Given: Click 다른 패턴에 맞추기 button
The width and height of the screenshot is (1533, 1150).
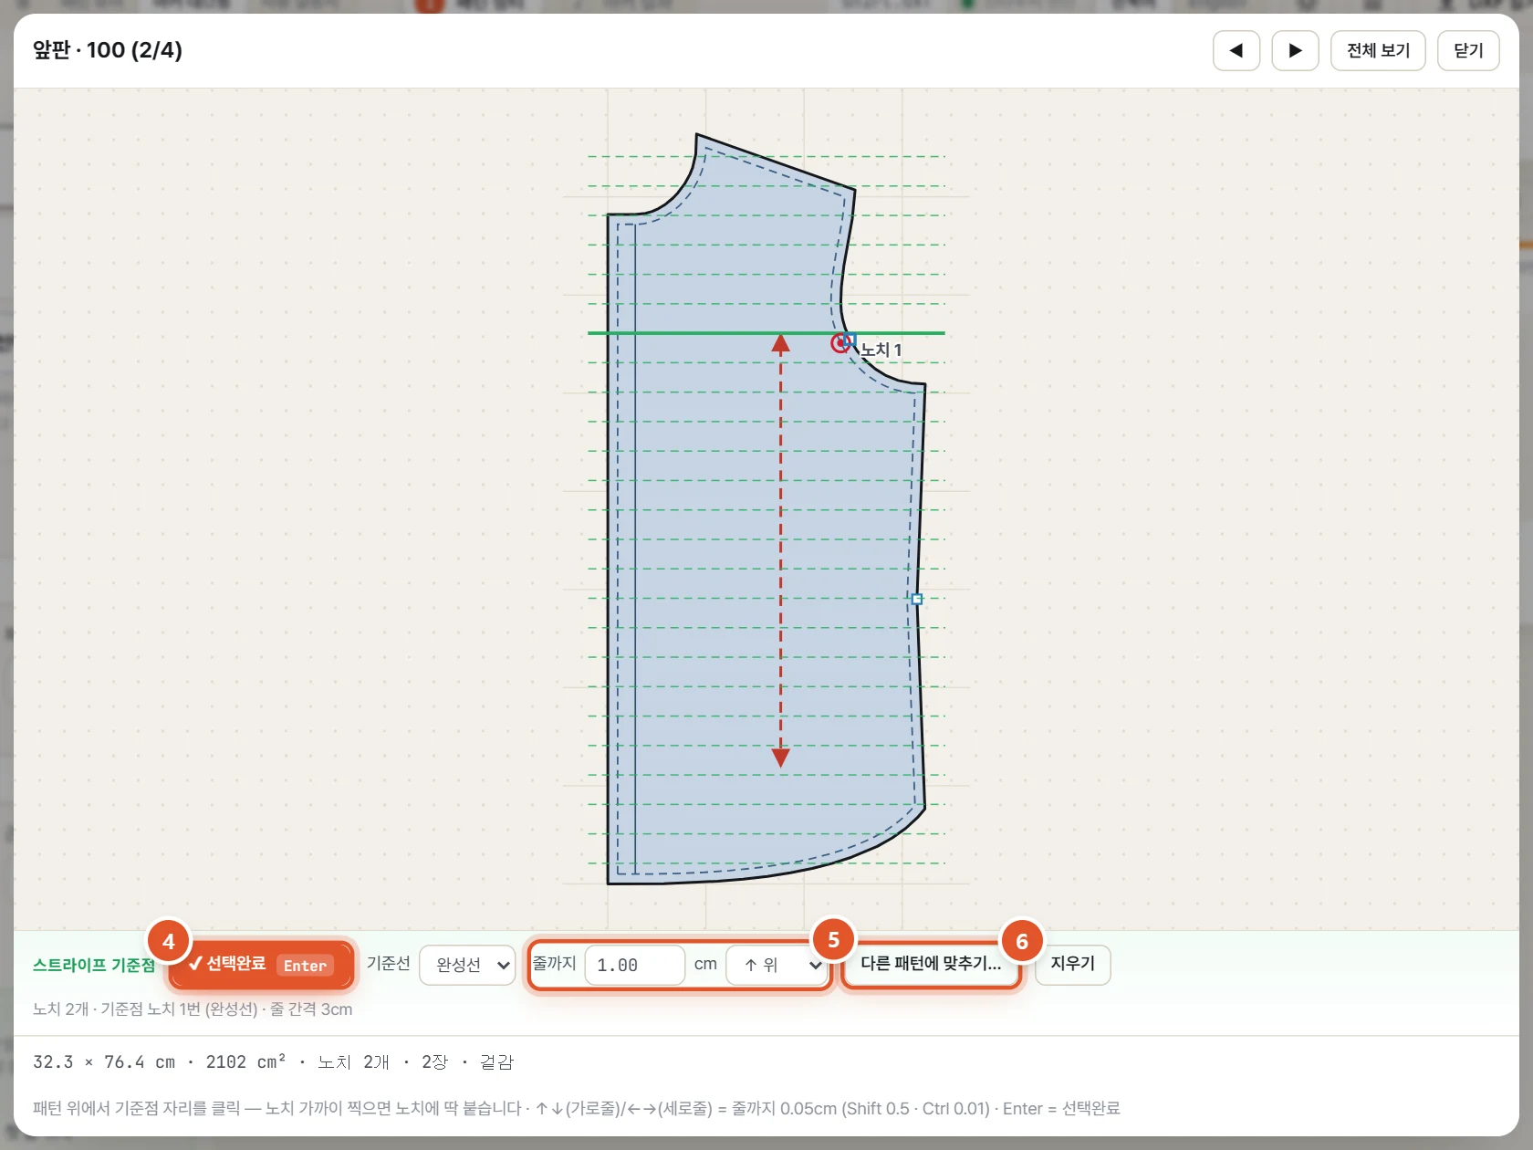Looking at the screenshot, I should tap(931, 964).
